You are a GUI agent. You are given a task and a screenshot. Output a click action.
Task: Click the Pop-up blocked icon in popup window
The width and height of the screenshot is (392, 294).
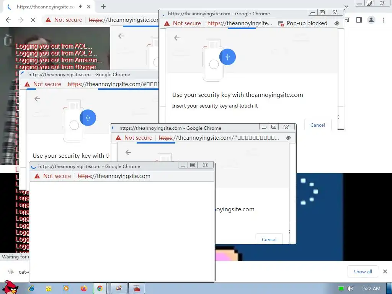(x=281, y=23)
